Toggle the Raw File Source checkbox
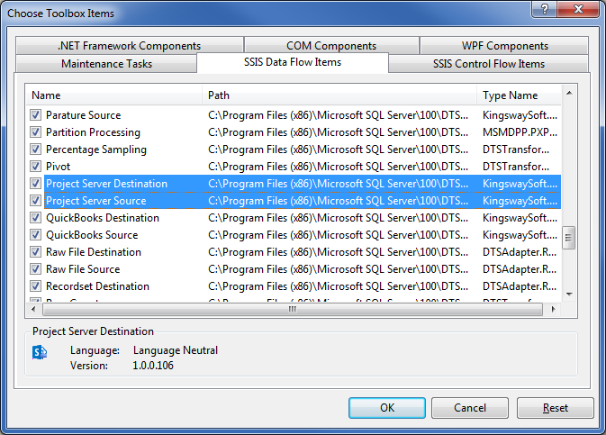 [35, 269]
